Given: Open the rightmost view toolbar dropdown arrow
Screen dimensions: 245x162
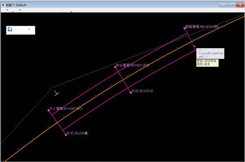Looking at the screenshot, I should pyautogui.click(x=72, y=12).
